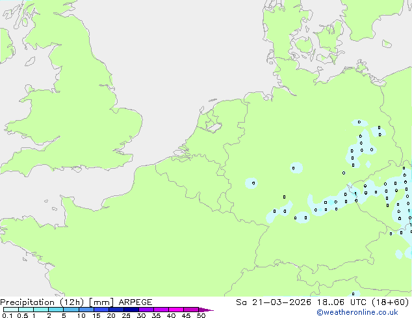Choose the 20–25 mm dark blue swatch
This screenshot has width=412, height=318.
116,310
